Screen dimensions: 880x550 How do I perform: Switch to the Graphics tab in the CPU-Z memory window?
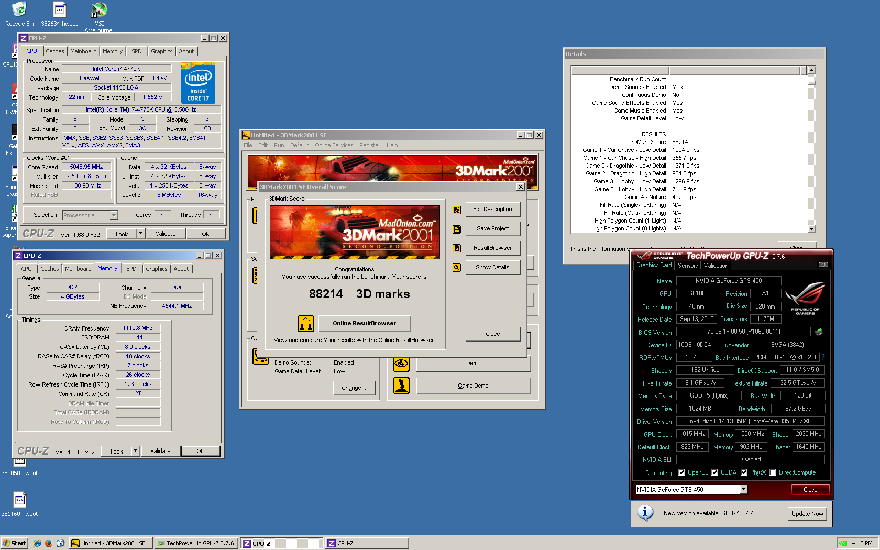156,269
